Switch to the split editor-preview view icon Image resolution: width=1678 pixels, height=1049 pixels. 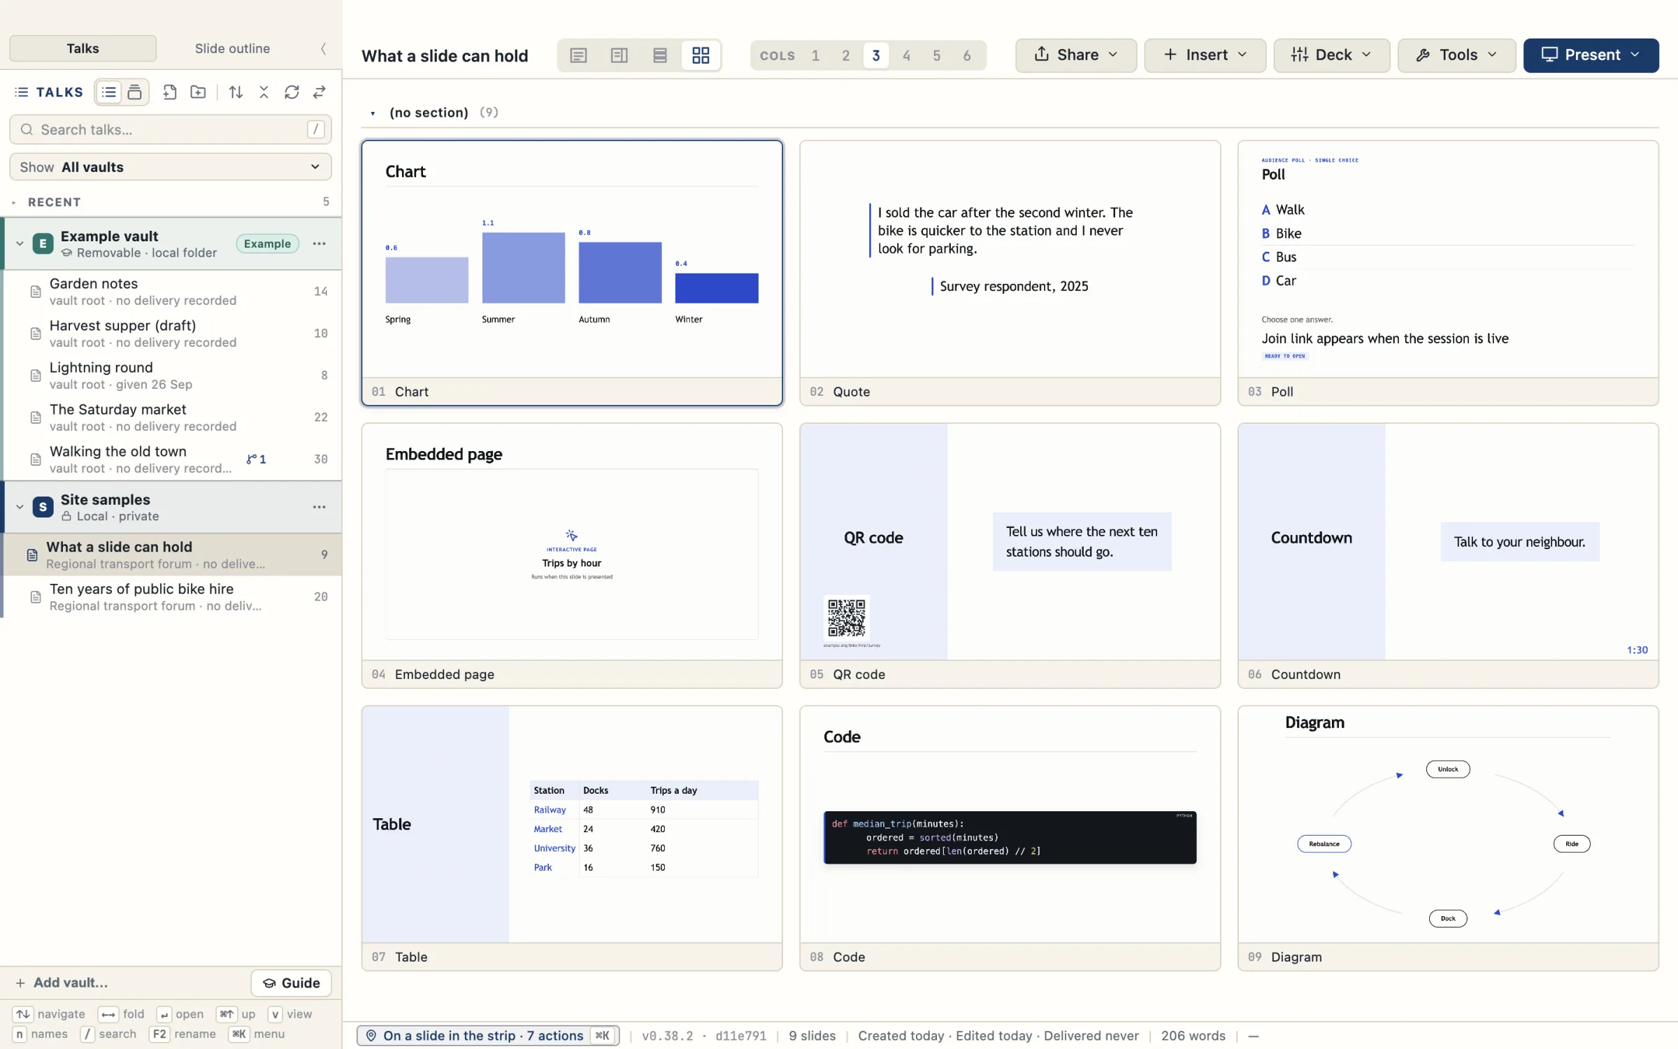[619, 55]
